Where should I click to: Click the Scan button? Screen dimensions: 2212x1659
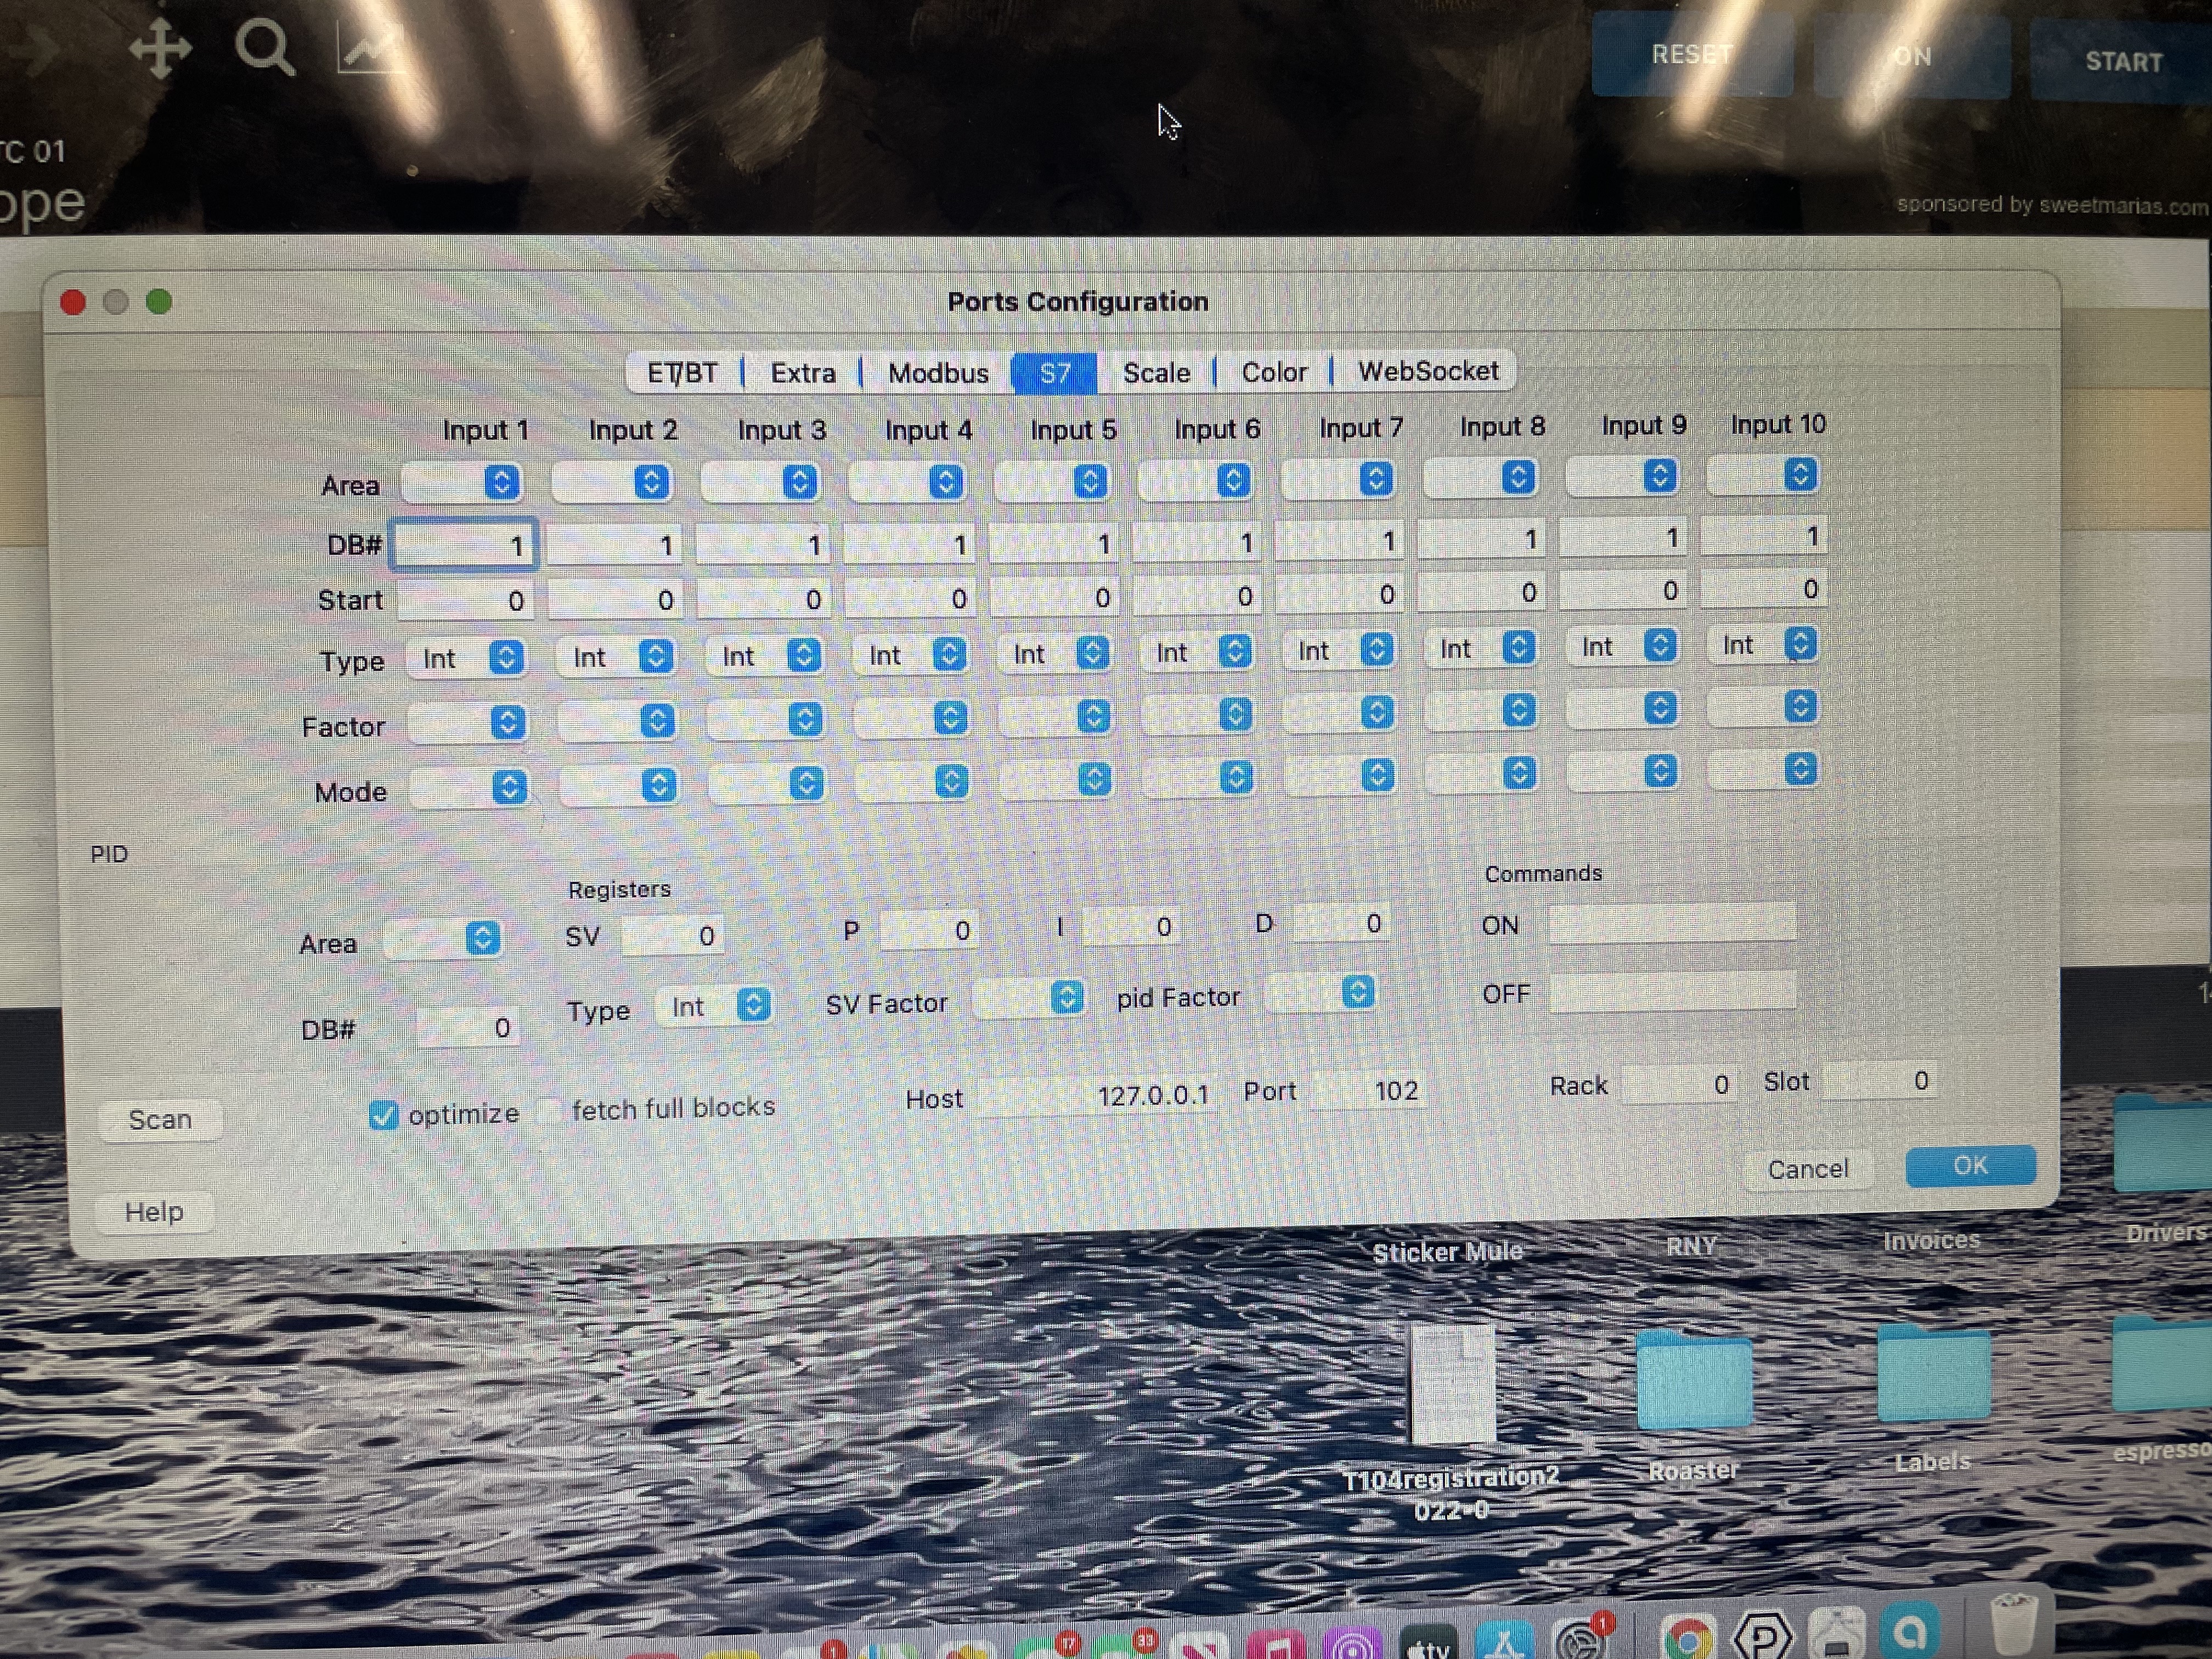pos(160,1119)
